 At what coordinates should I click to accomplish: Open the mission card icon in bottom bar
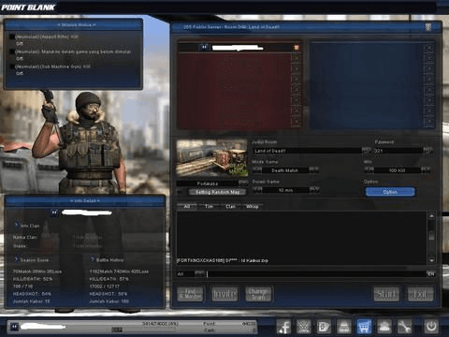[x=324, y=327]
